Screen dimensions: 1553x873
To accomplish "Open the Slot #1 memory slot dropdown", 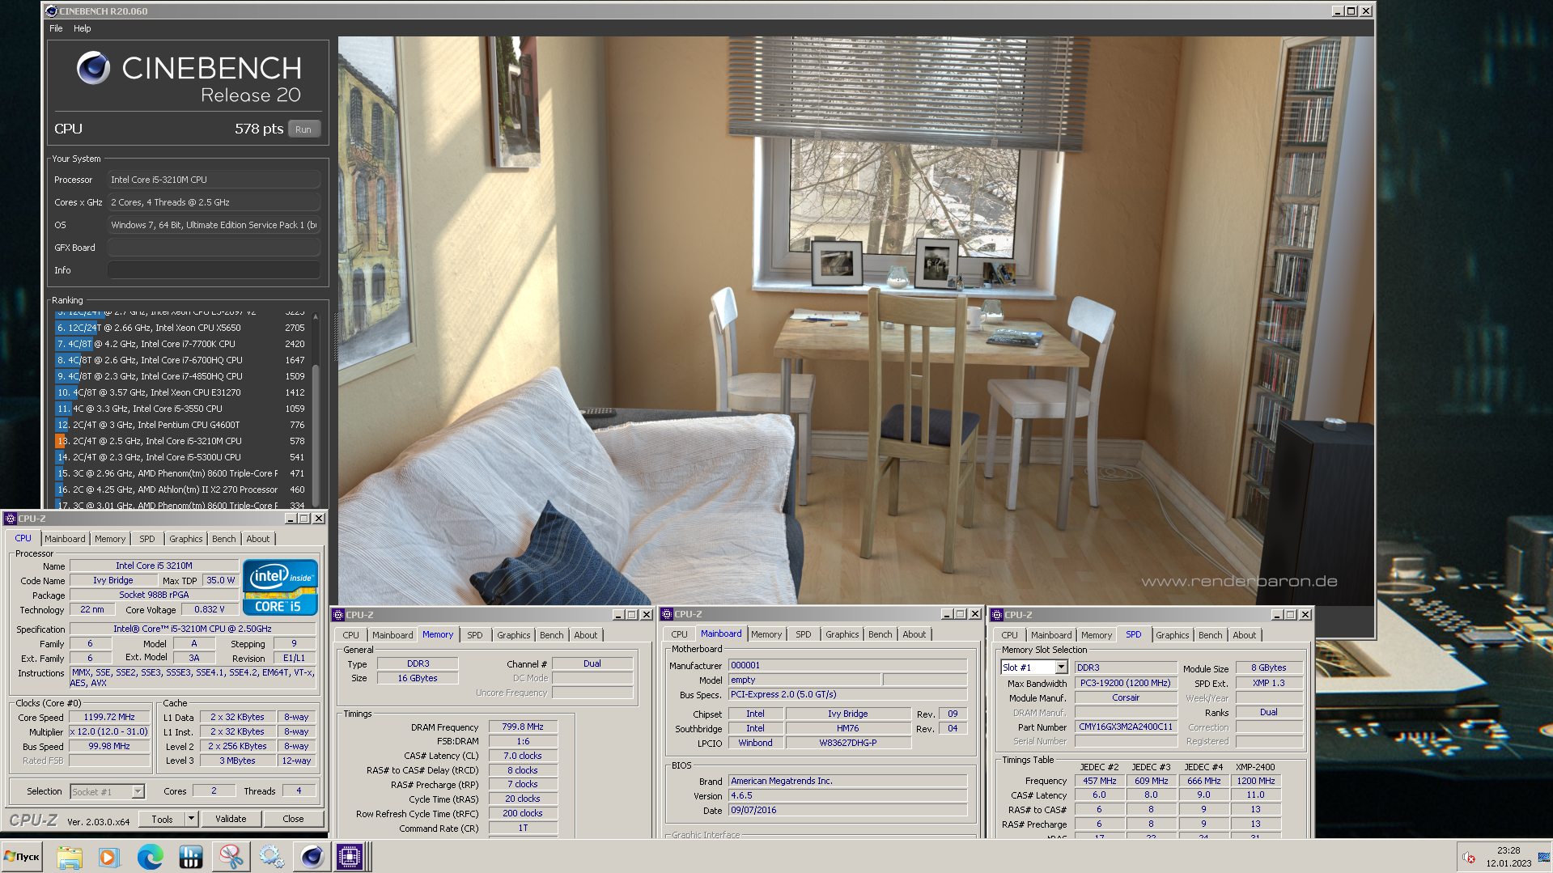I will coord(1061,667).
